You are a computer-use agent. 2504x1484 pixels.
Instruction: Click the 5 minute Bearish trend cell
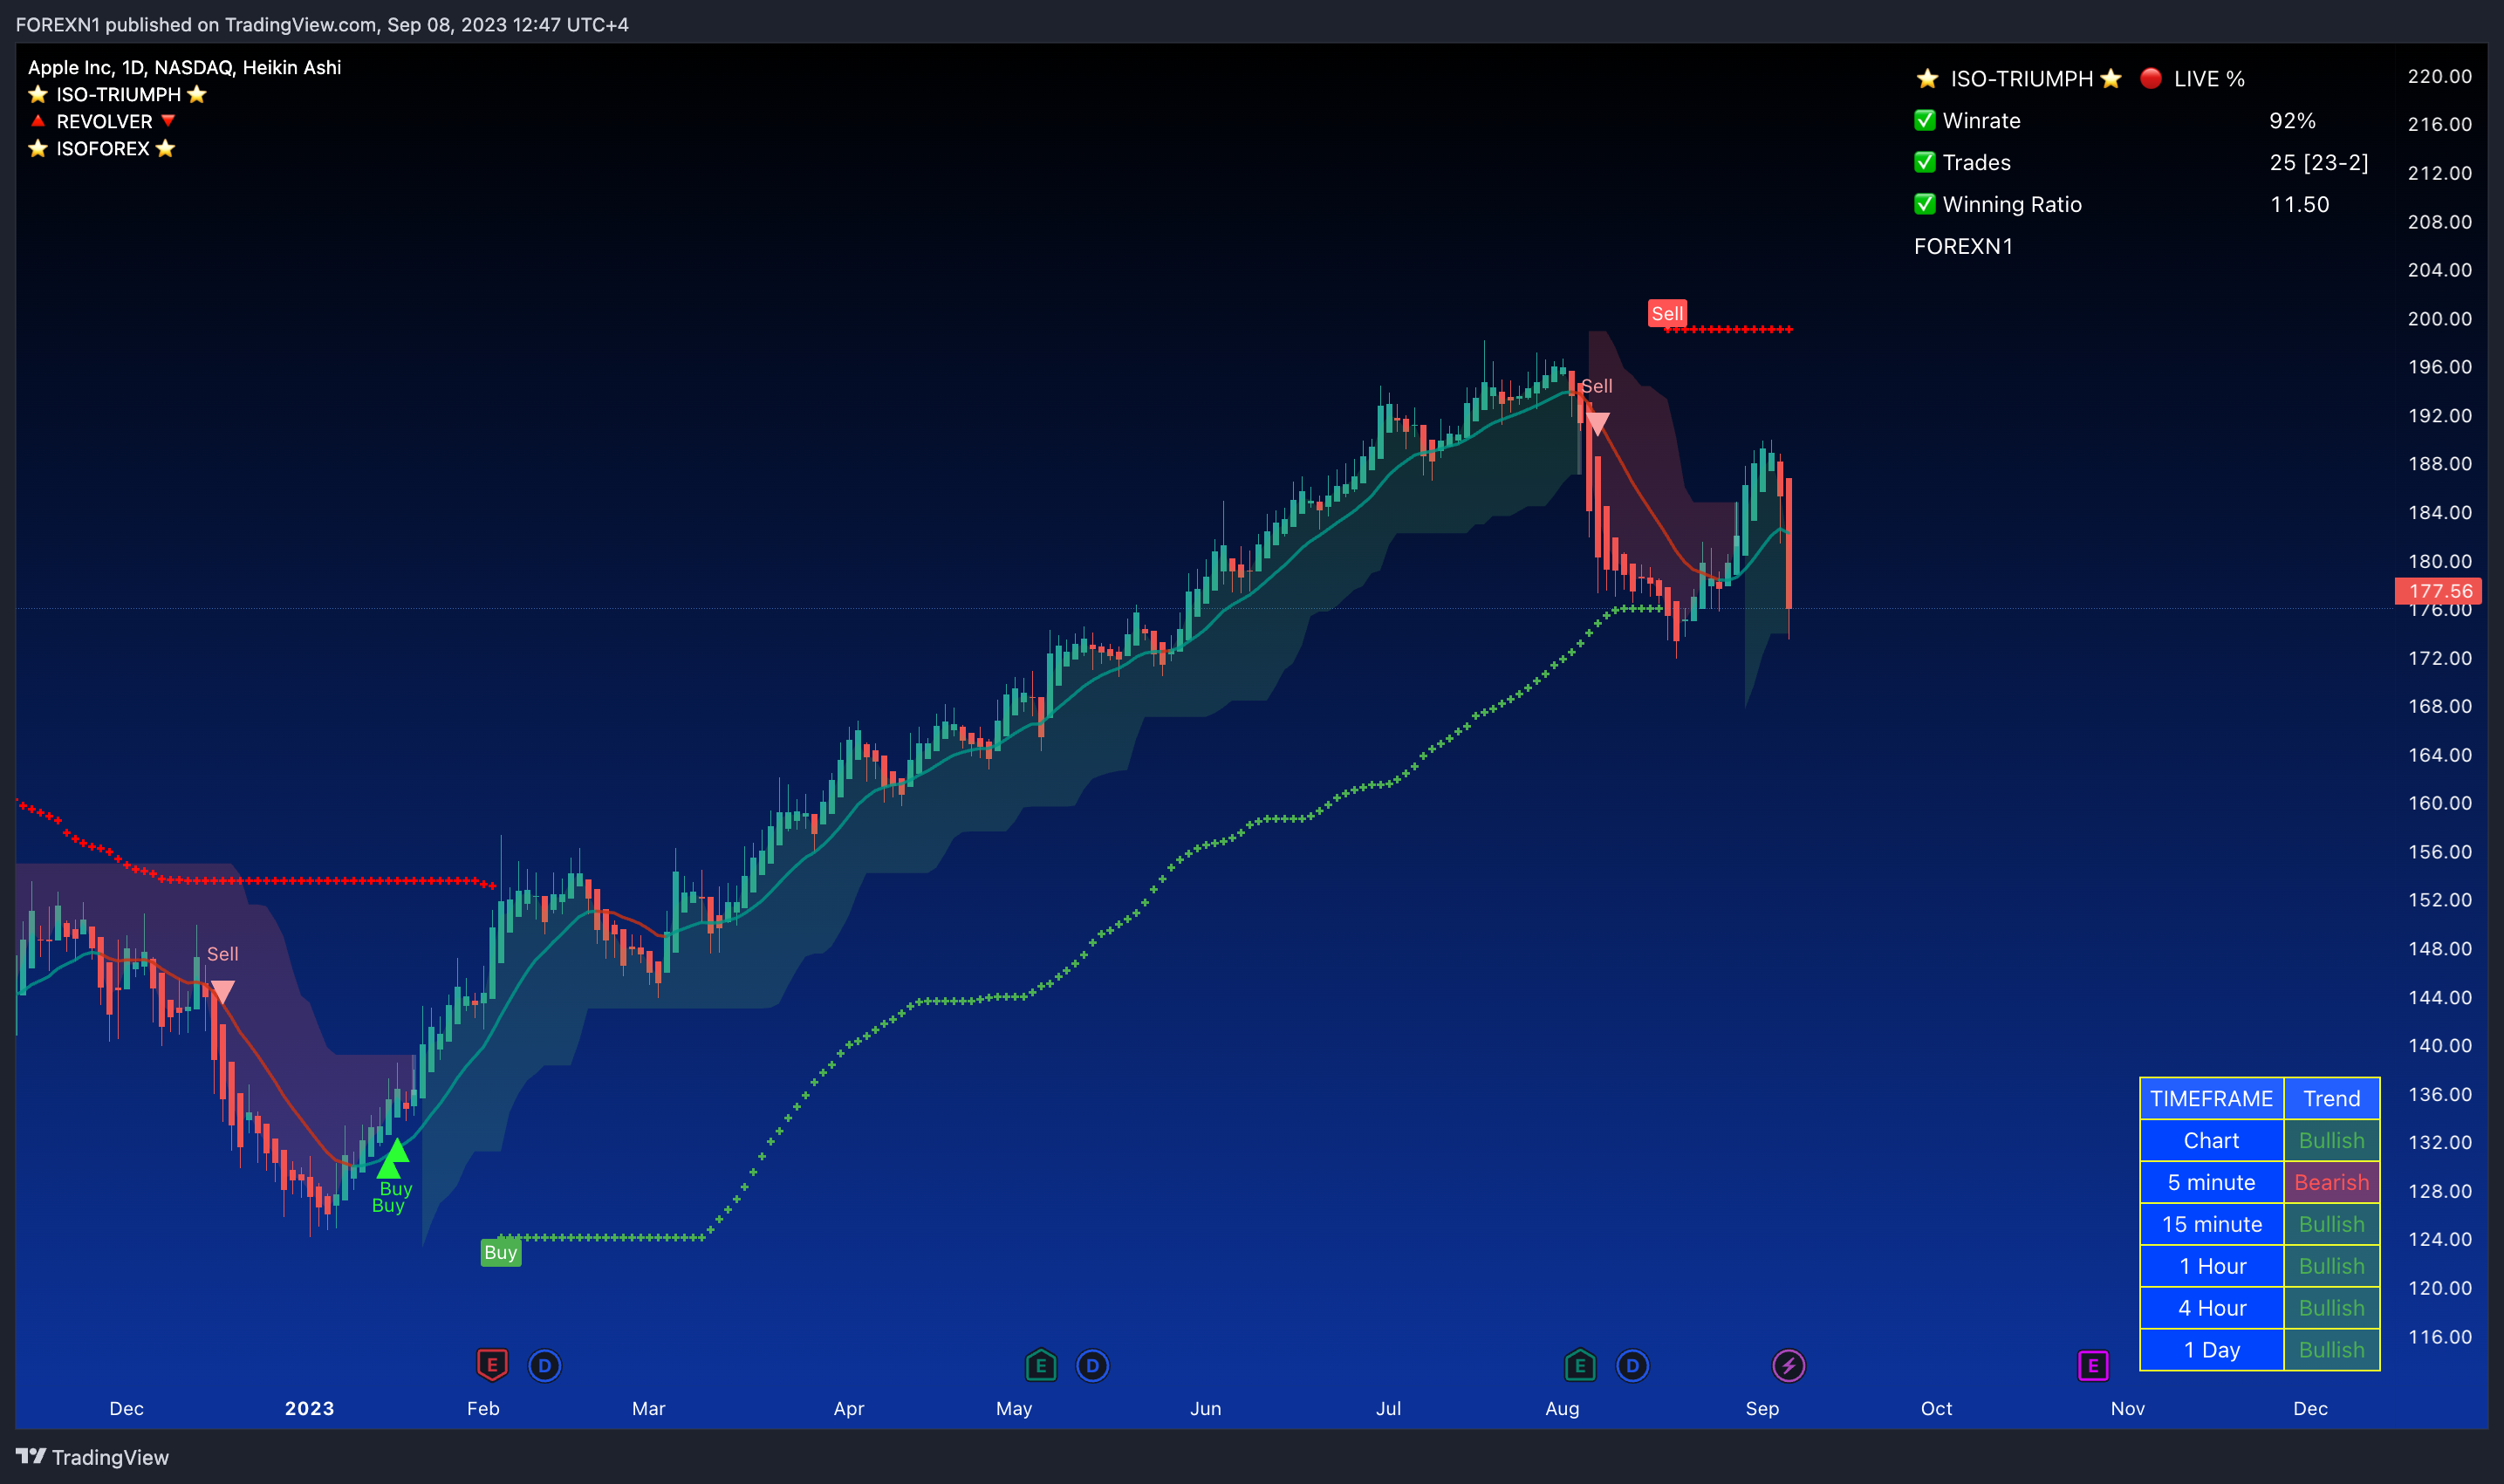pyautogui.click(x=2331, y=1182)
